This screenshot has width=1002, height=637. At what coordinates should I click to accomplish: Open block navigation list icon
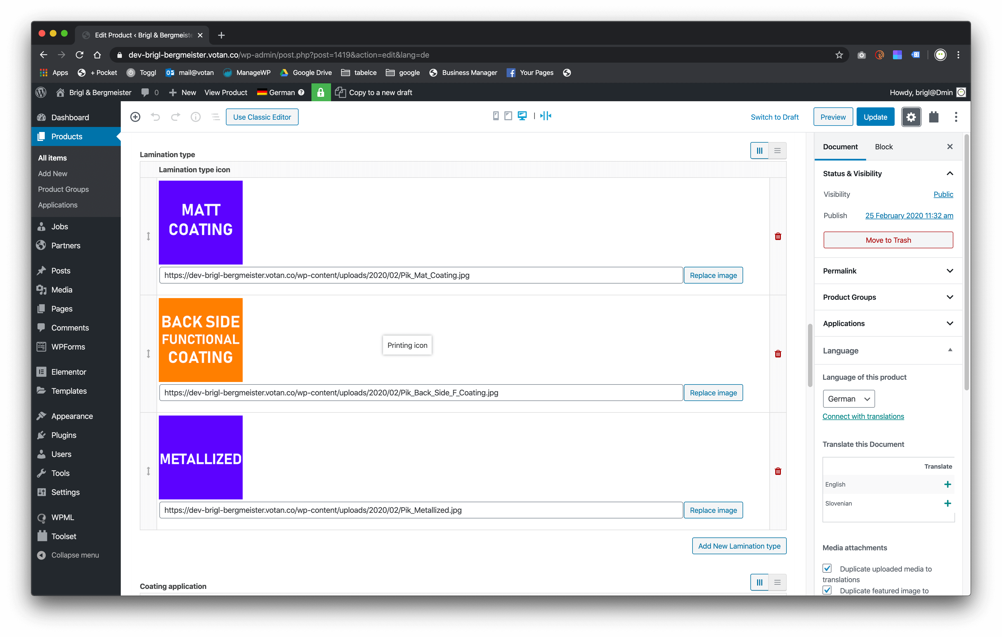pyautogui.click(x=216, y=117)
